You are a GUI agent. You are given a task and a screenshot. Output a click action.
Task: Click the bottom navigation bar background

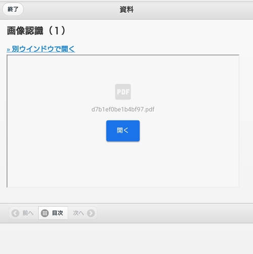[x=168, y=213]
